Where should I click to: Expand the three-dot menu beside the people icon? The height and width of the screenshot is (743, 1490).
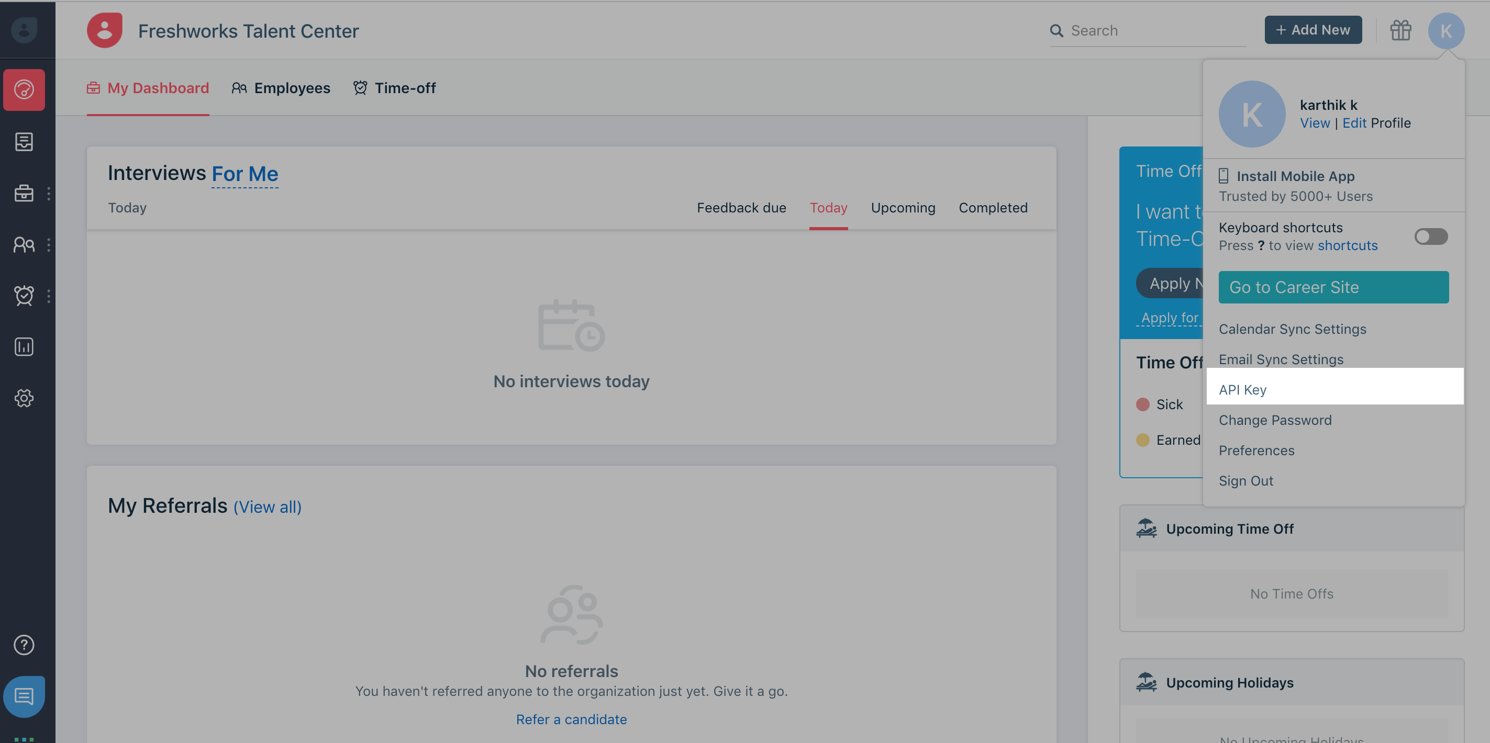click(48, 244)
